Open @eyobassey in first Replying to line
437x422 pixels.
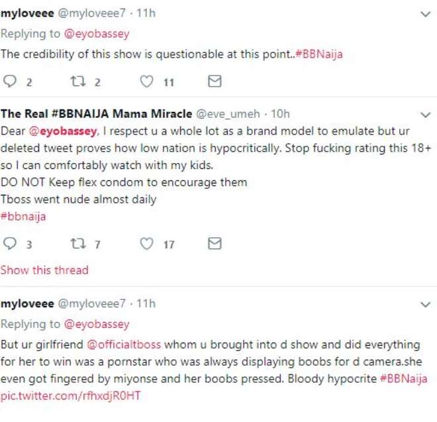(97, 34)
